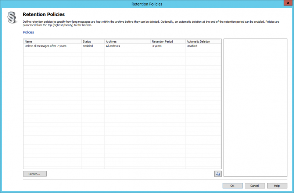Click the copy policies icon button
This screenshot has height=193, width=294.
point(218,174)
